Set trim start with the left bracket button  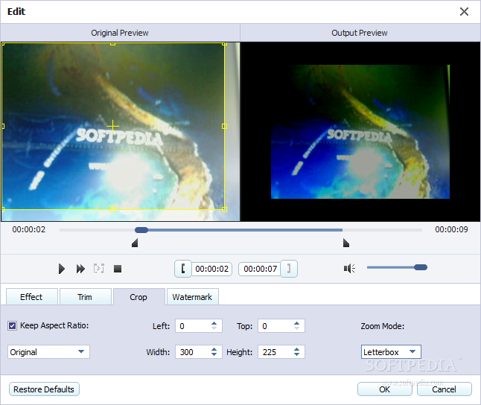(183, 269)
